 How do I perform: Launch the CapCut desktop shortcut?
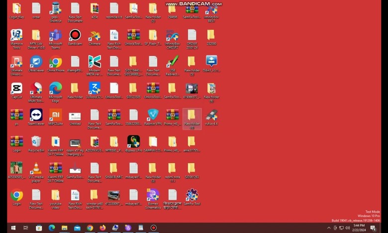coord(16,91)
